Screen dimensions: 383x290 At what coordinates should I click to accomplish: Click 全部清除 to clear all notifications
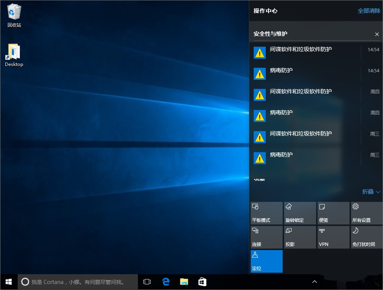pyautogui.click(x=369, y=11)
